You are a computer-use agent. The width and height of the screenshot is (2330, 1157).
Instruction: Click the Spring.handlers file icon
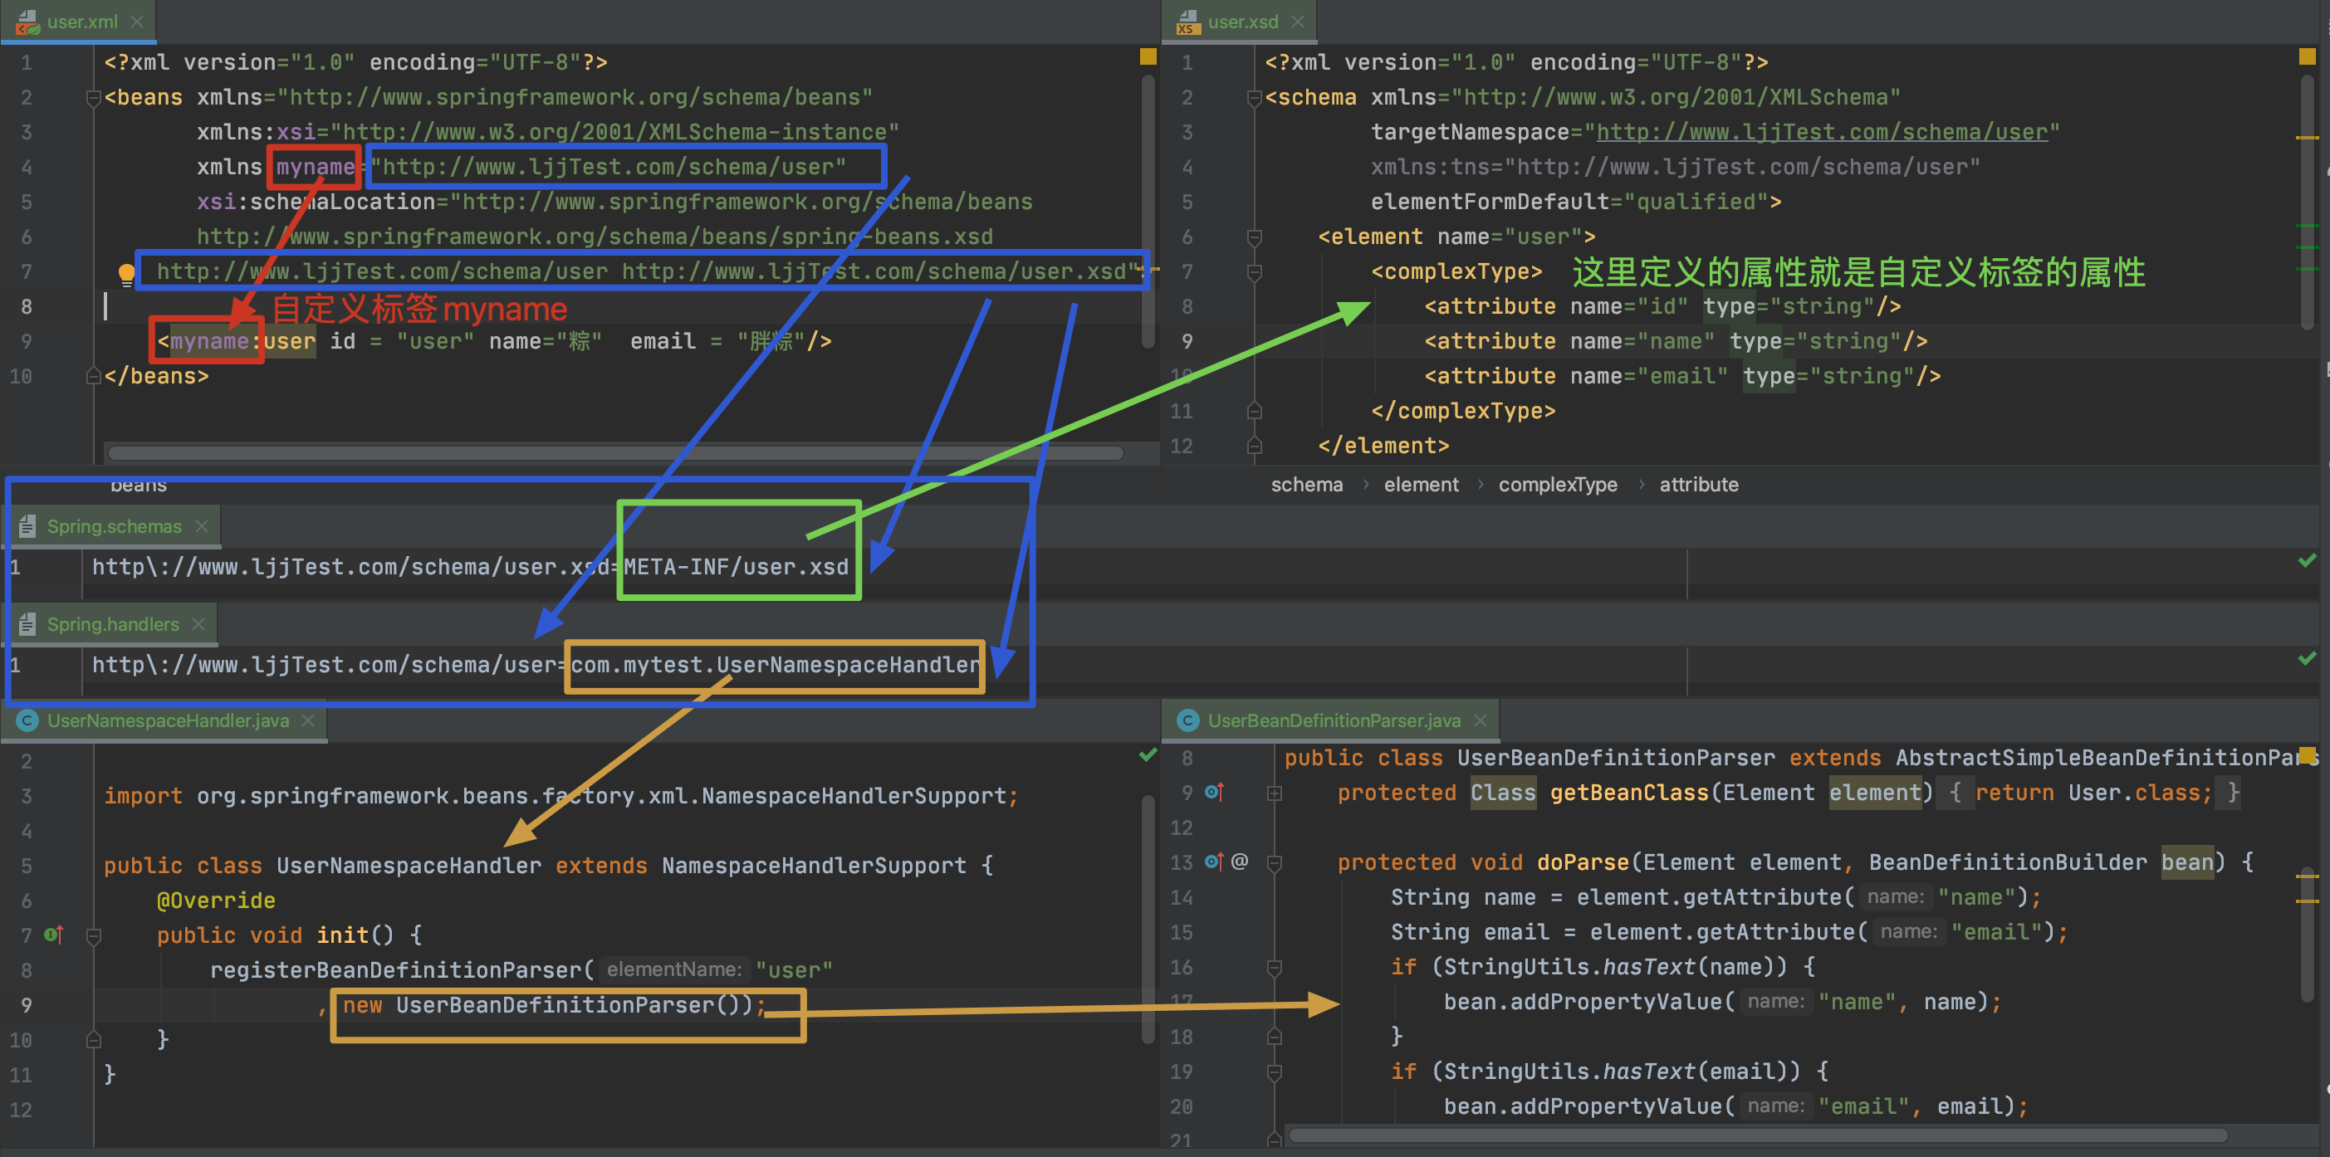(x=27, y=625)
